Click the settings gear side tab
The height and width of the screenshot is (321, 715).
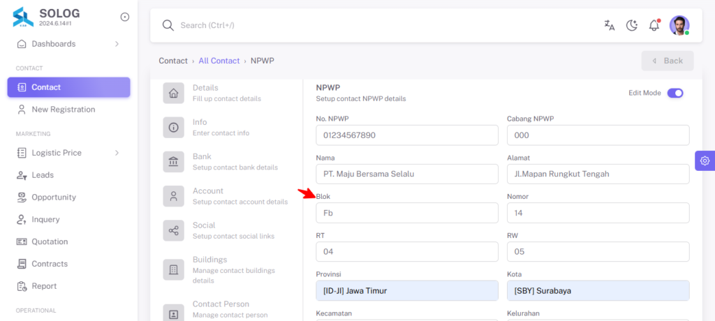(705, 160)
